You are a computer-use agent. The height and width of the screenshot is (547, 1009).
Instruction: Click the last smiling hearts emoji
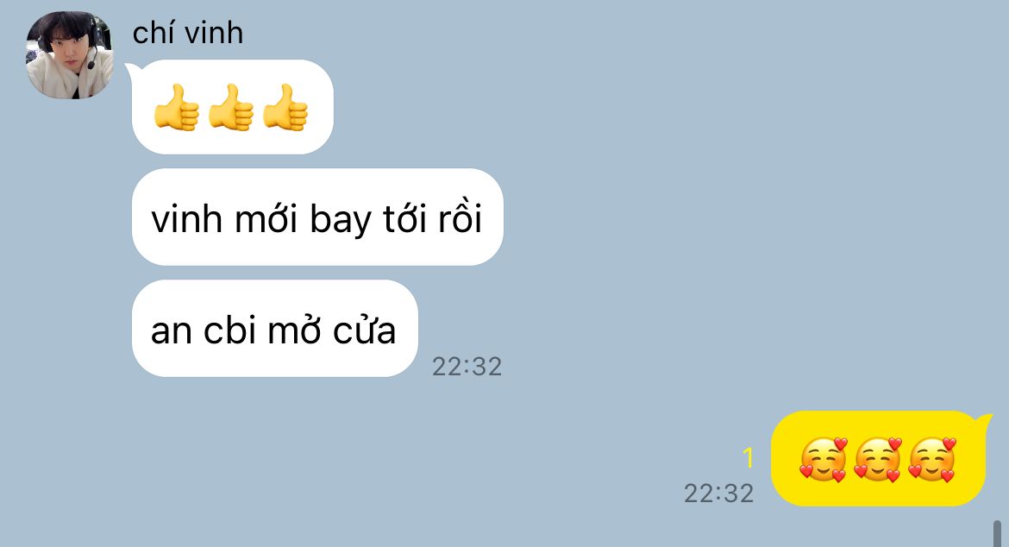click(x=932, y=460)
